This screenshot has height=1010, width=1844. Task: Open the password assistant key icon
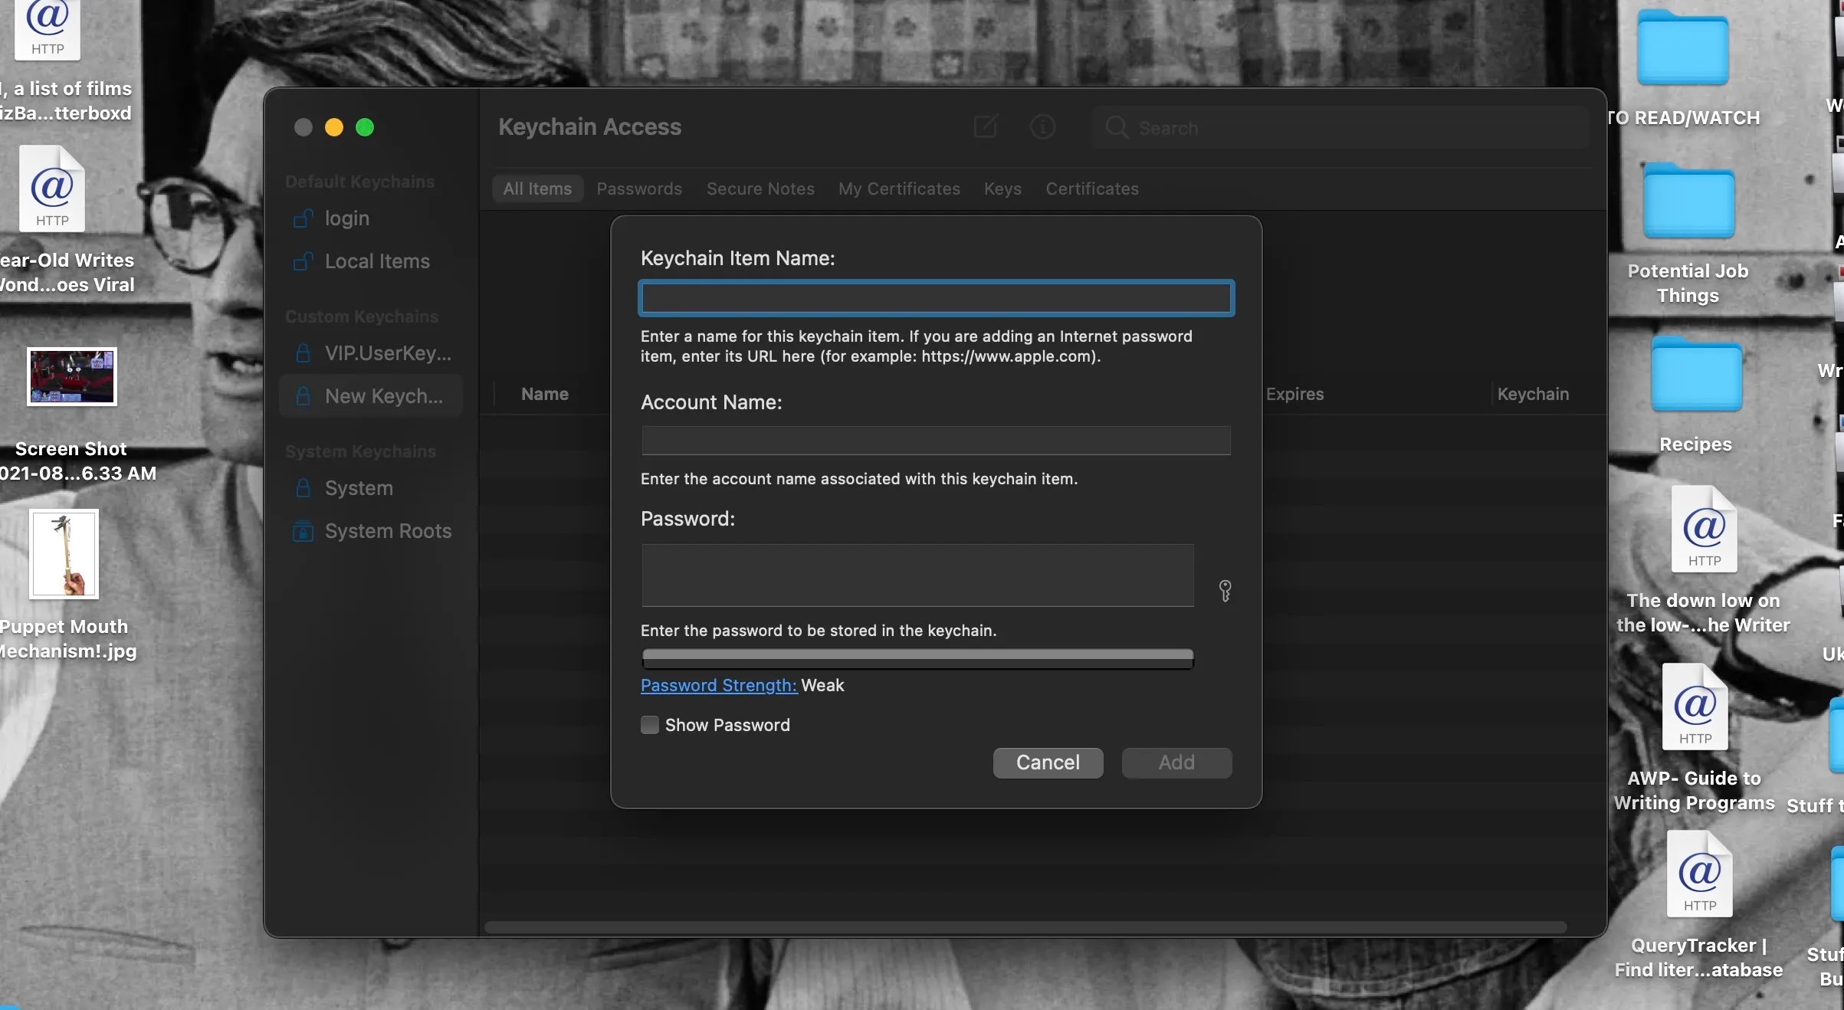click(1224, 591)
